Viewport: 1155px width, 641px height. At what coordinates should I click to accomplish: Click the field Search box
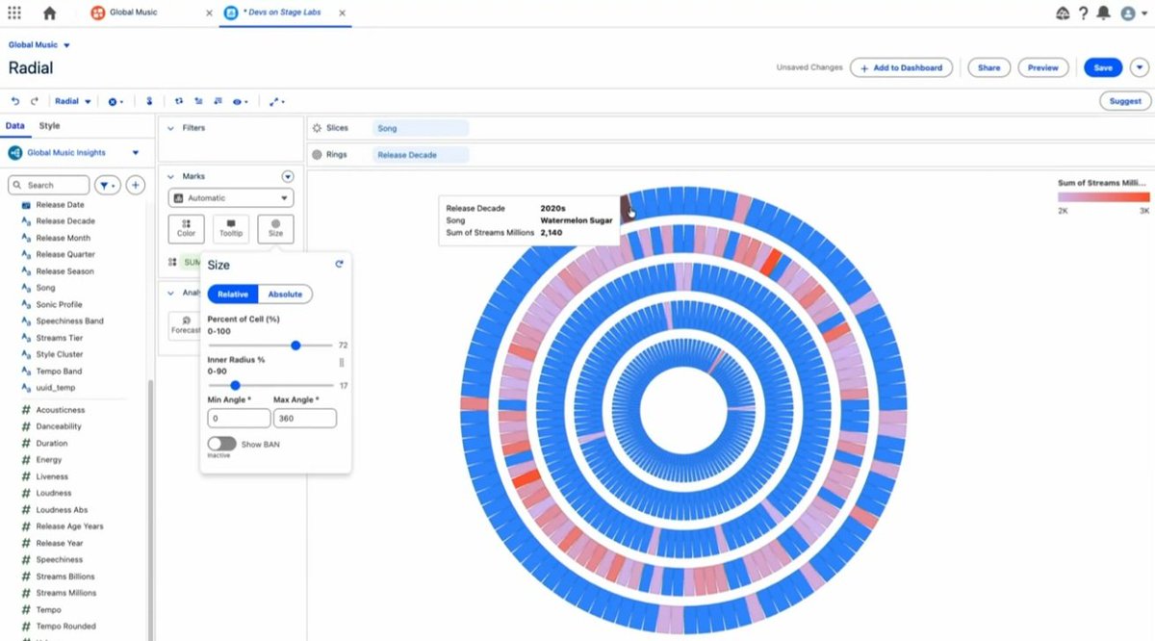coord(49,185)
